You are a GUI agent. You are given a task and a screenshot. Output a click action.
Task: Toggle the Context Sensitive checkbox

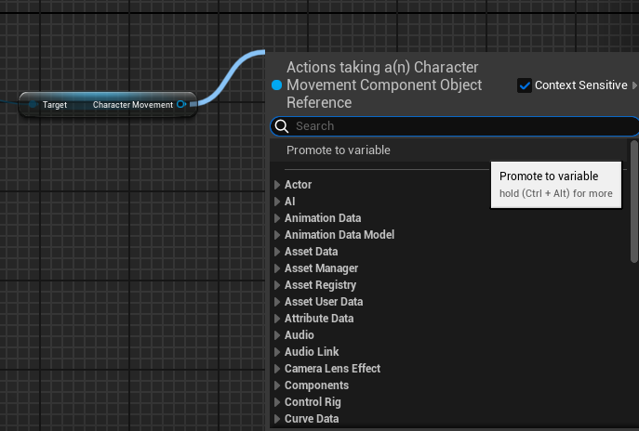click(525, 85)
